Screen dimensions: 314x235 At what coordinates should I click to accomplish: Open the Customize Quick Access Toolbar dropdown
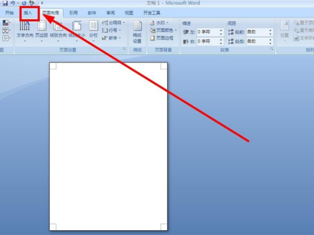(x=42, y=3)
